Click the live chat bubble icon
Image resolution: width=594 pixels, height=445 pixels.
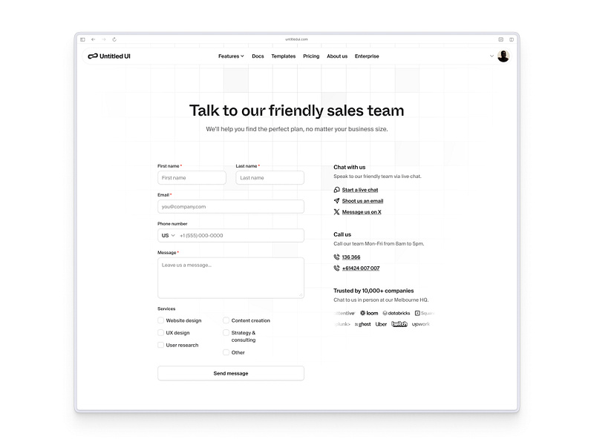(x=336, y=190)
